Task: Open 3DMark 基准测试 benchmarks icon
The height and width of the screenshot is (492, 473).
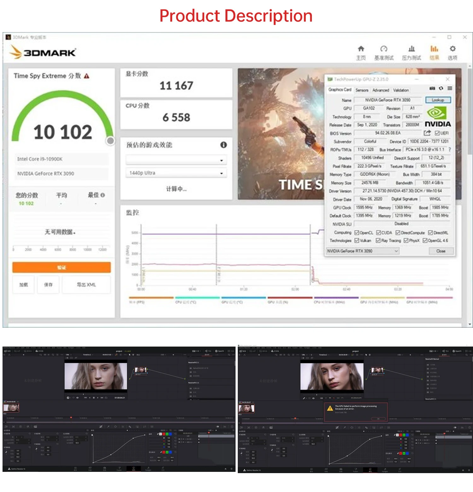Action: [384, 49]
